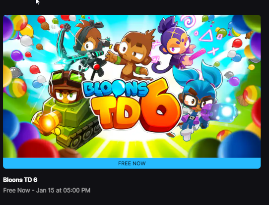Click the blue Bloons logo text
Screen dimensions: 269x205
tap(115, 89)
